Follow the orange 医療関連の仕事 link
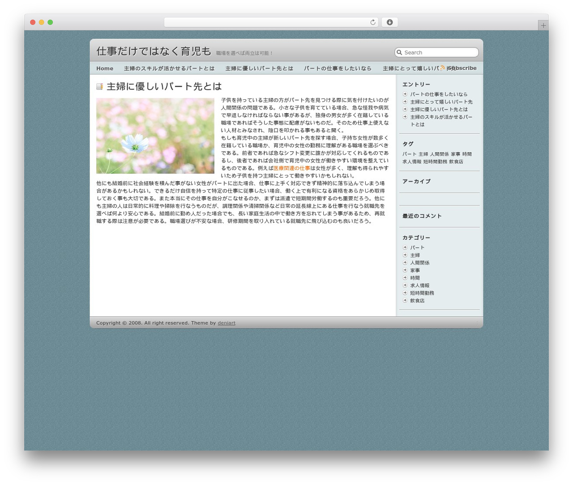 (291, 168)
